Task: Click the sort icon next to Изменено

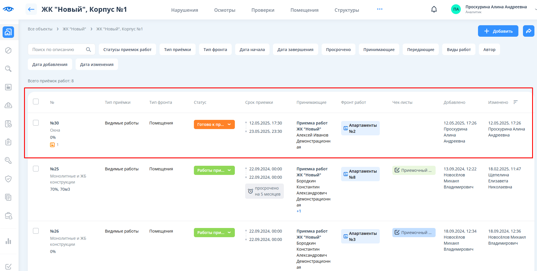Action: [516, 102]
